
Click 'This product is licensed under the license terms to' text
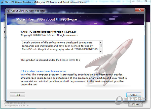tap(50, 60)
